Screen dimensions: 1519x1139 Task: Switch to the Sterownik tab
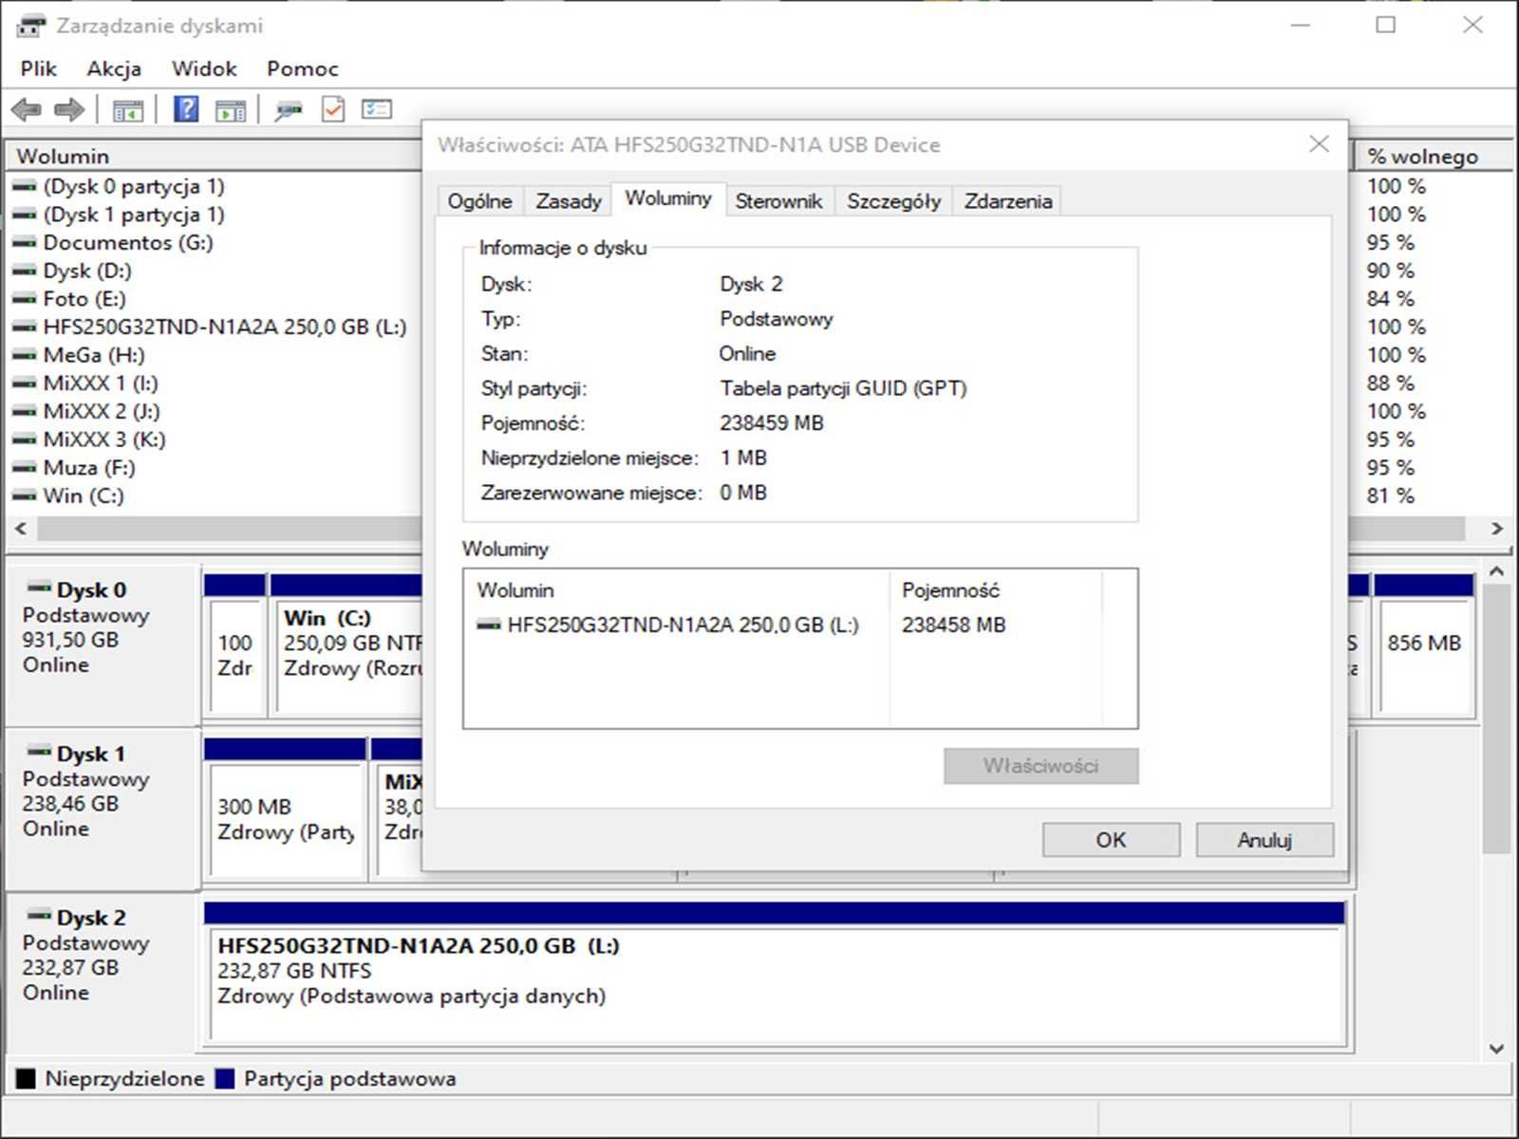(778, 201)
